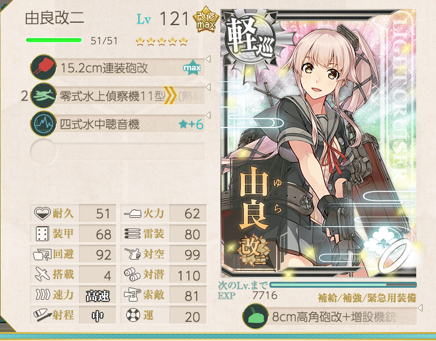436x341 pixels.
Task: Select the 8cm高角砲改+増設機銃 slot
Action: [330, 316]
